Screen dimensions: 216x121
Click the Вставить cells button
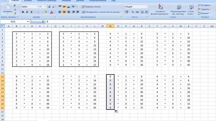(205, 5)
